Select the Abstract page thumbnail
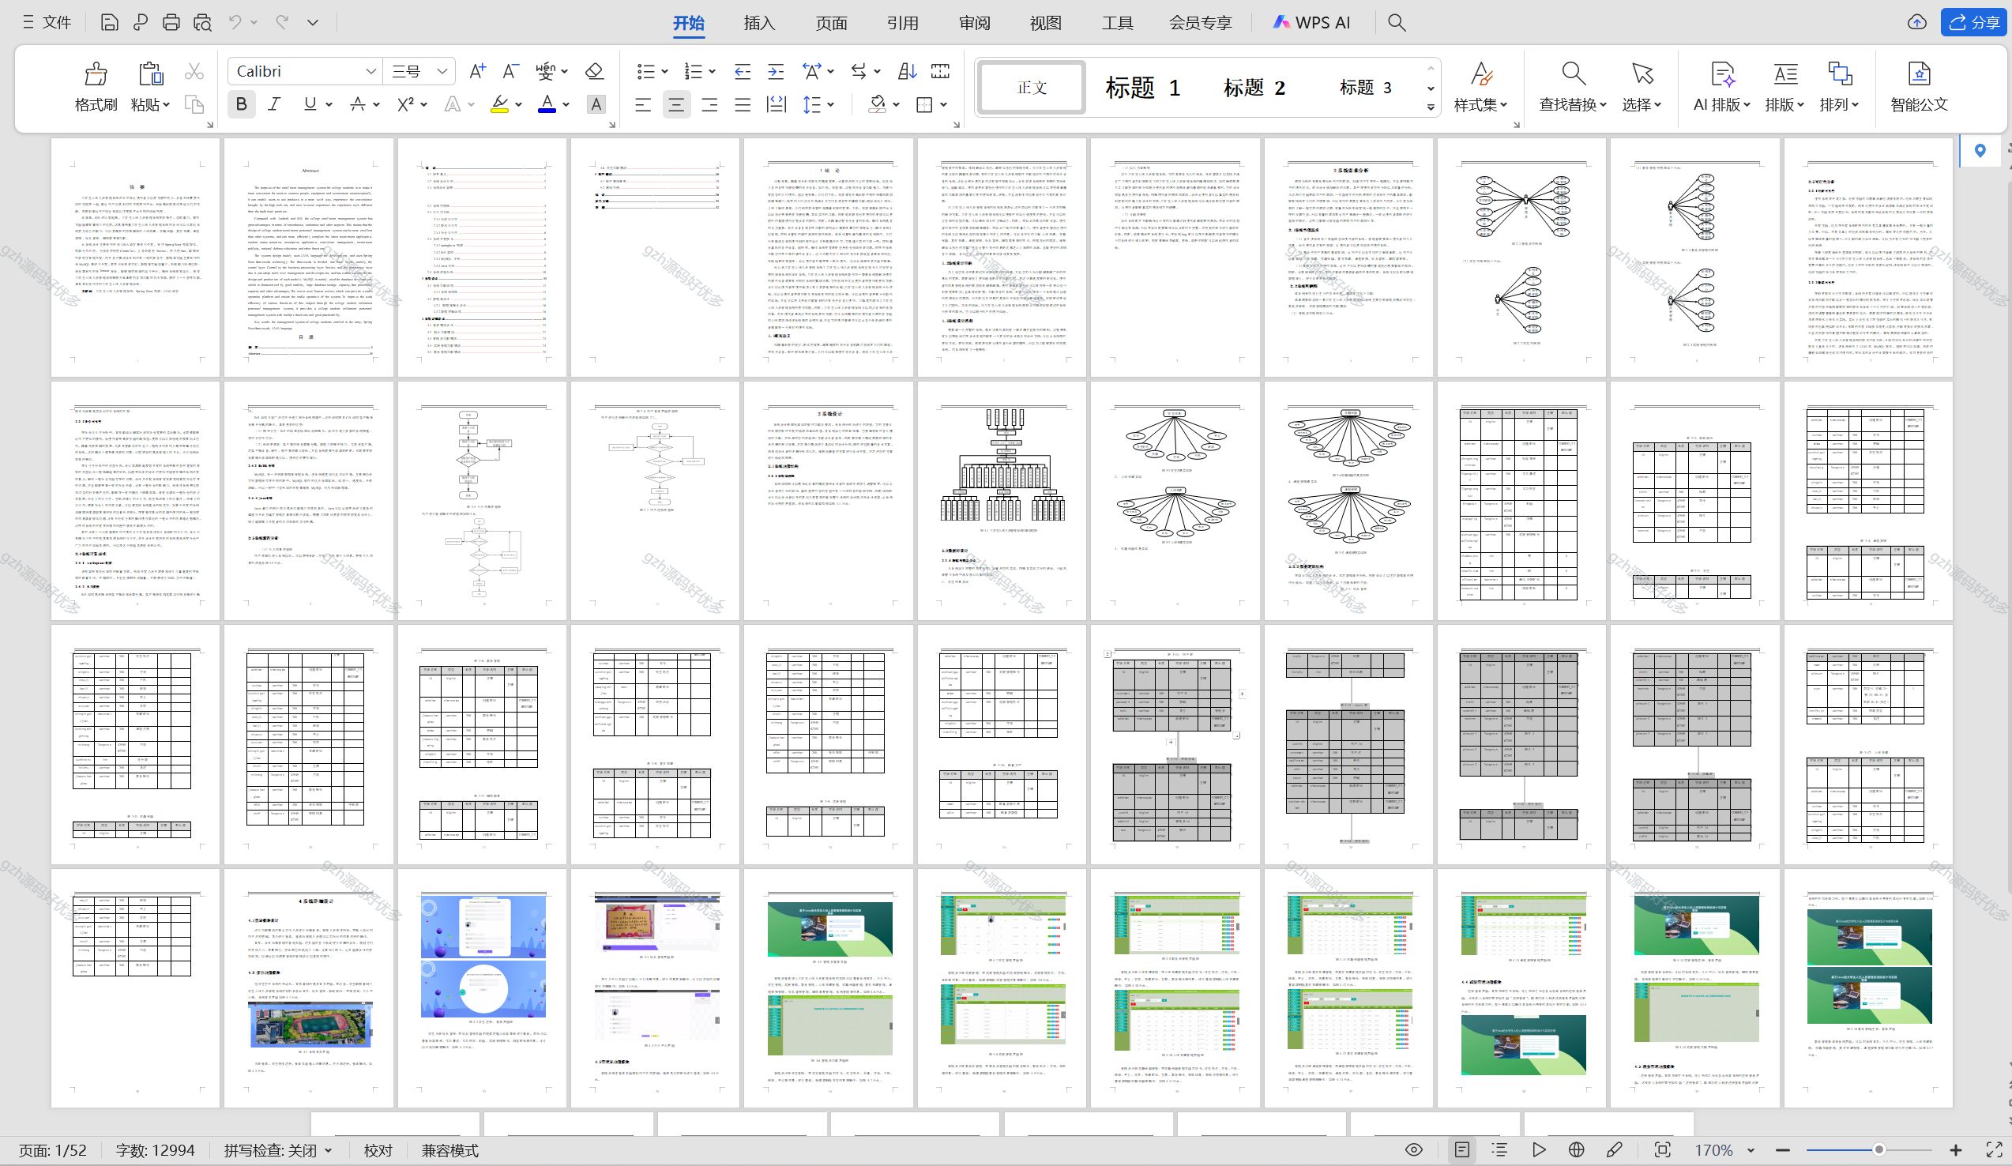2012x1166 pixels. click(x=309, y=258)
